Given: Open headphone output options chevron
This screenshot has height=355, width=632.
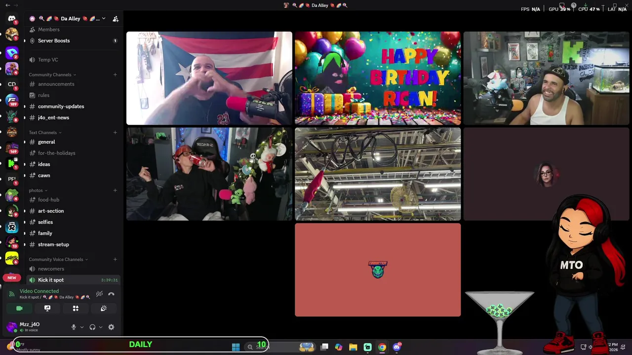Looking at the screenshot, I should click(101, 327).
